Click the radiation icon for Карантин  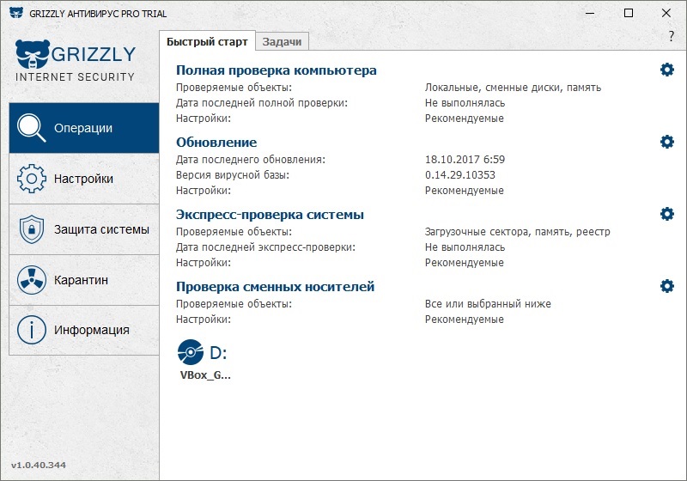click(31, 279)
